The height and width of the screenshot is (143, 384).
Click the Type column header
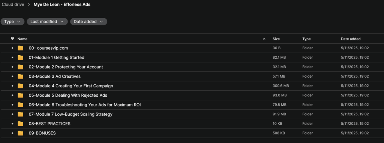306,39
